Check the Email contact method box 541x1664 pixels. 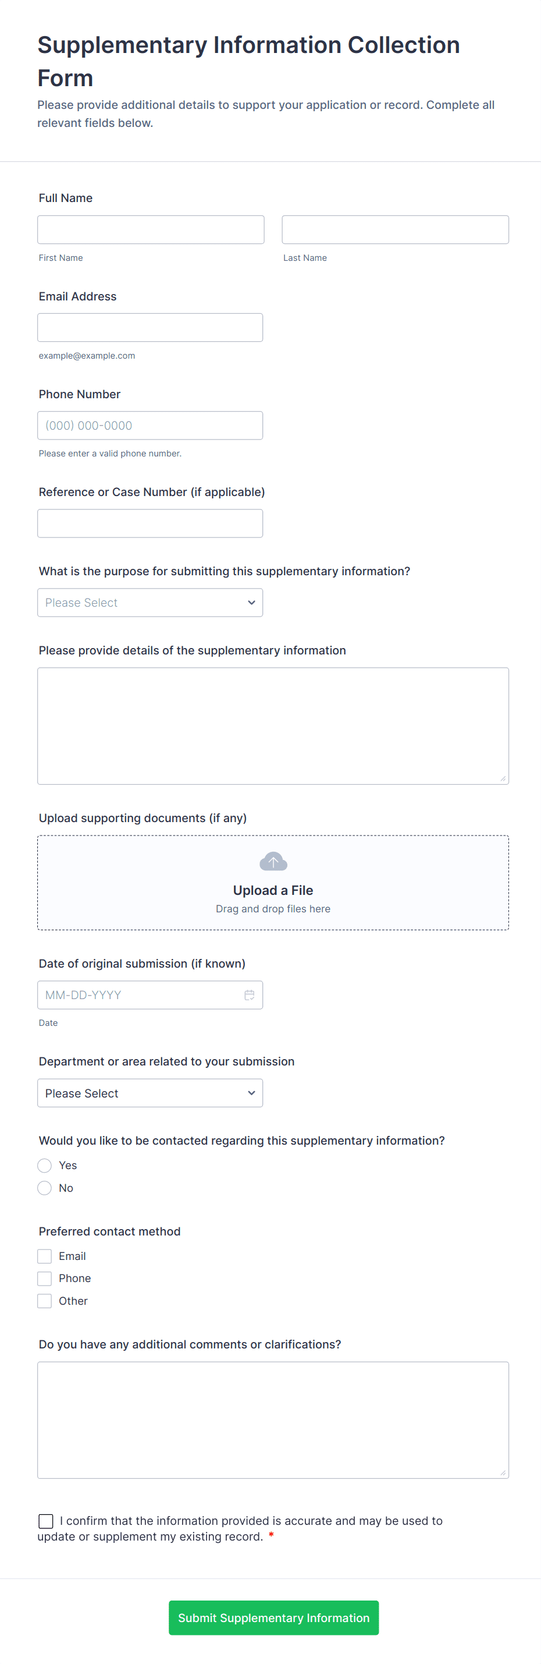pyautogui.click(x=45, y=1256)
